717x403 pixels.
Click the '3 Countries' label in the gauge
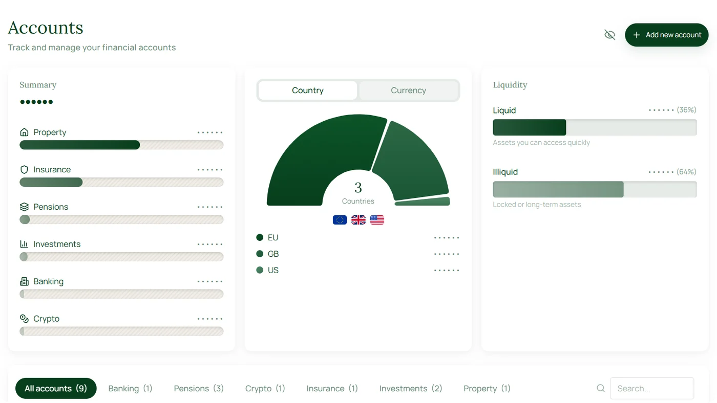coord(358,193)
